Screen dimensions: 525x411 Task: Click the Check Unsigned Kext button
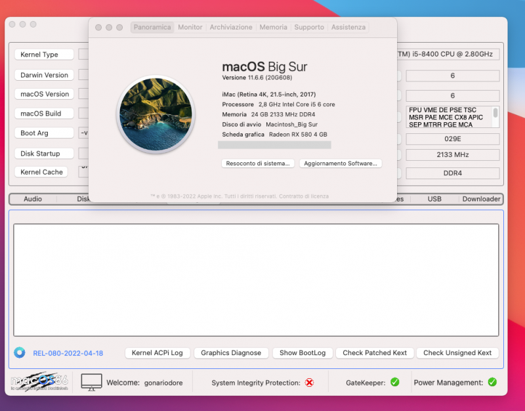click(x=457, y=353)
